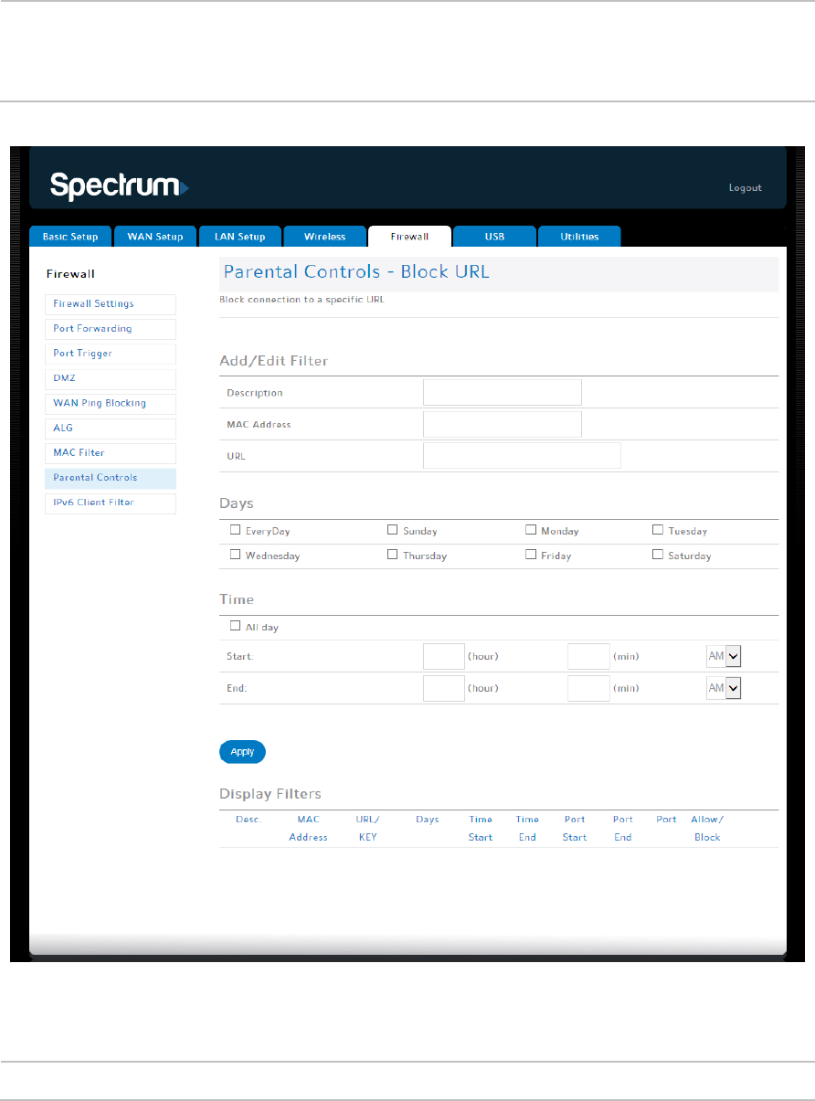The width and height of the screenshot is (815, 1101).
Task: Switch to the WAN Setup tab
Action: [155, 237]
